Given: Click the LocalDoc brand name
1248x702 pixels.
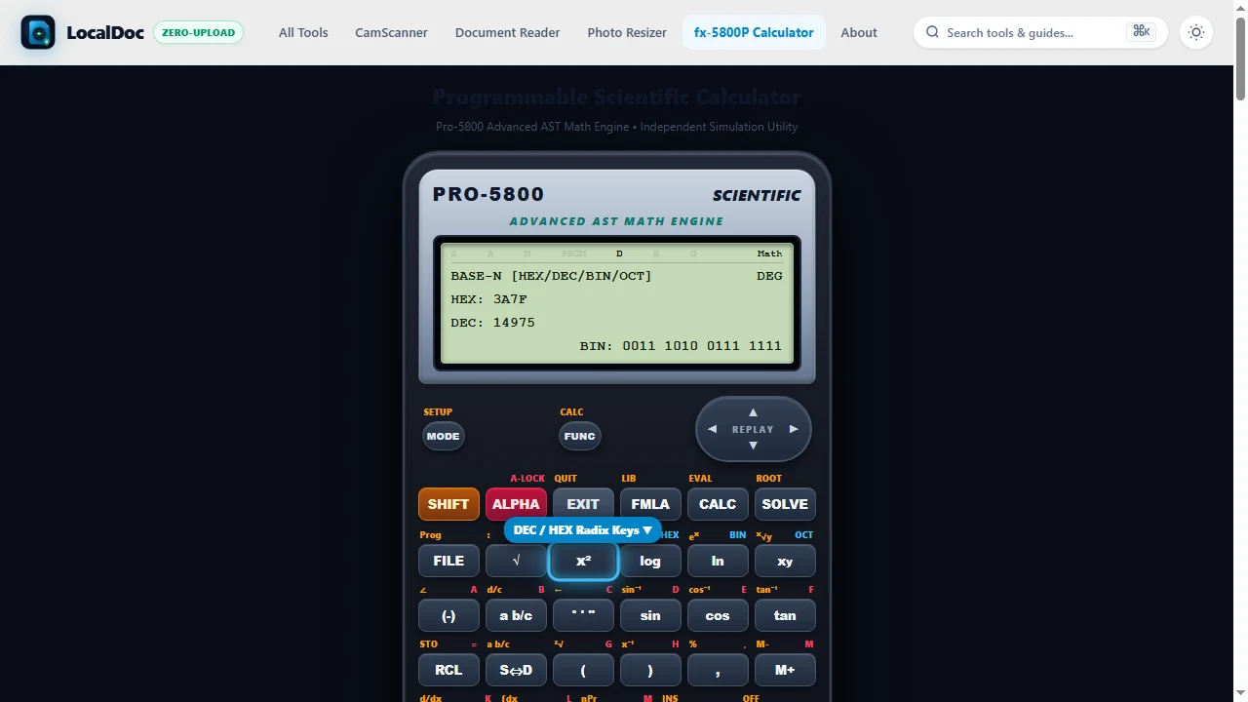Looking at the screenshot, I should pos(105,32).
